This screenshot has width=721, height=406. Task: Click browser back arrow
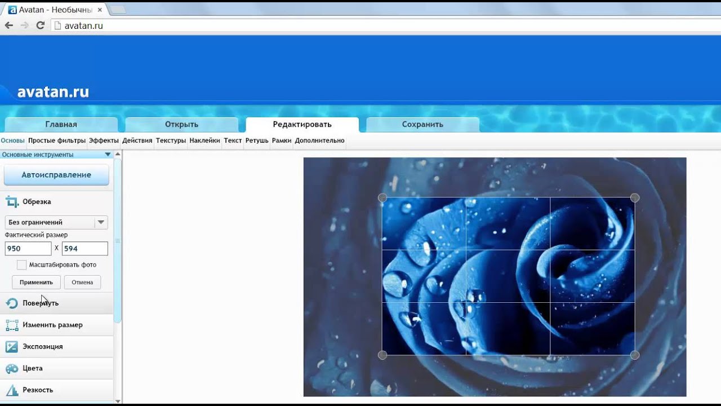9,25
